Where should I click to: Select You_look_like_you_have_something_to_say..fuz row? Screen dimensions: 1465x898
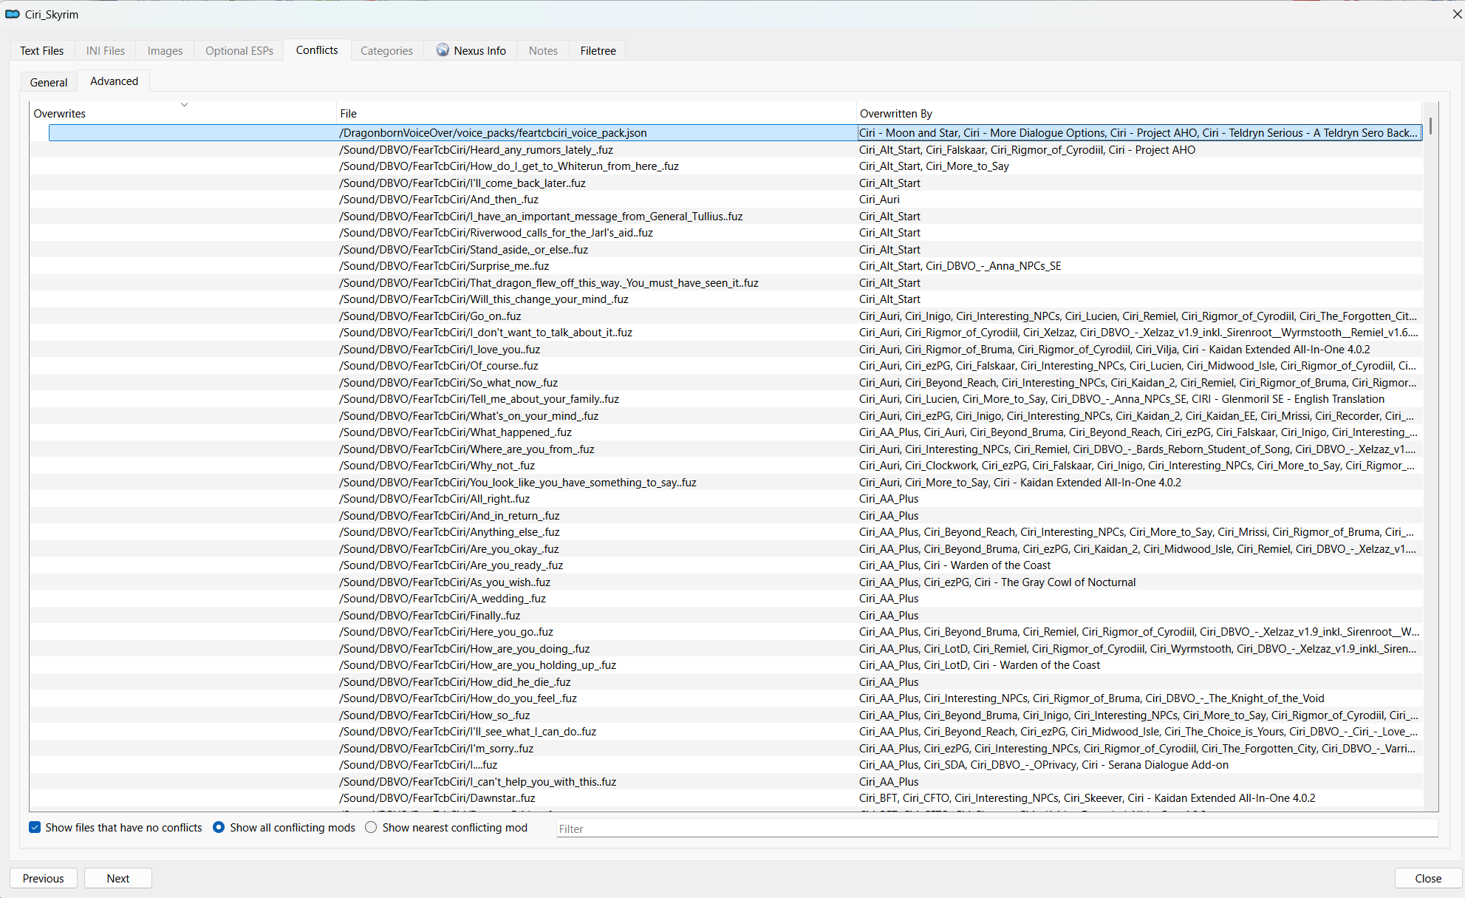point(726,483)
